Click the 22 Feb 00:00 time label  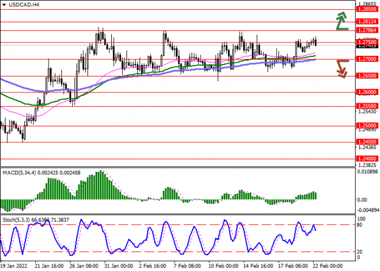[328, 266]
